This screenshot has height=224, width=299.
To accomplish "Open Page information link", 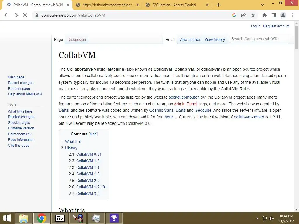I will [x=21, y=140].
